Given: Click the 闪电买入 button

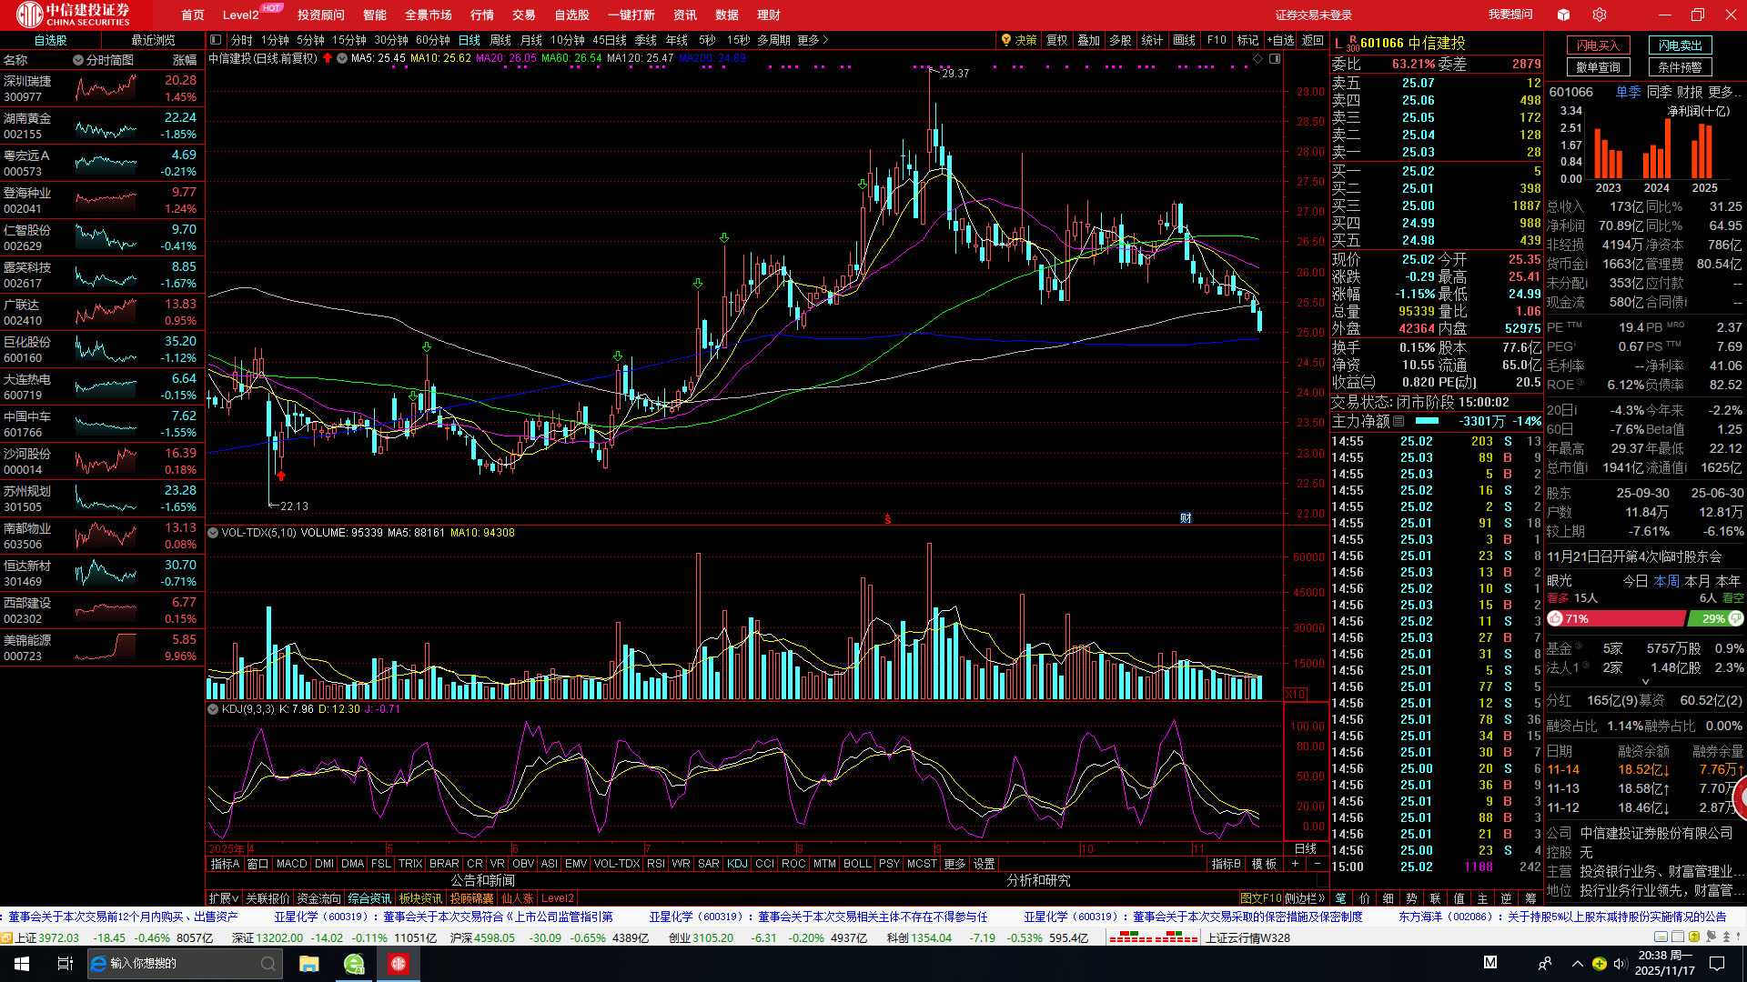Looking at the screenshot, I should [1598, 45].
